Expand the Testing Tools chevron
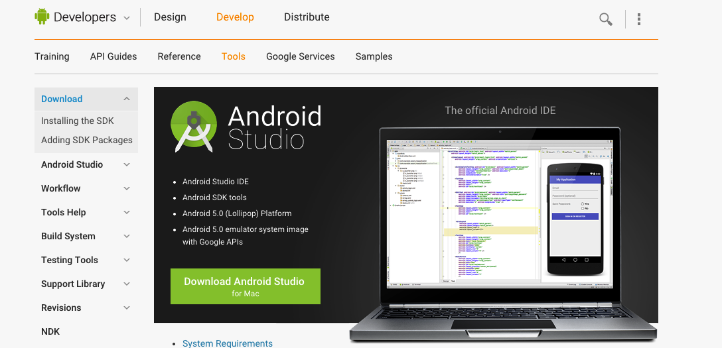The height and width of the screenshot is (348, 722). [x=127, y=261]
